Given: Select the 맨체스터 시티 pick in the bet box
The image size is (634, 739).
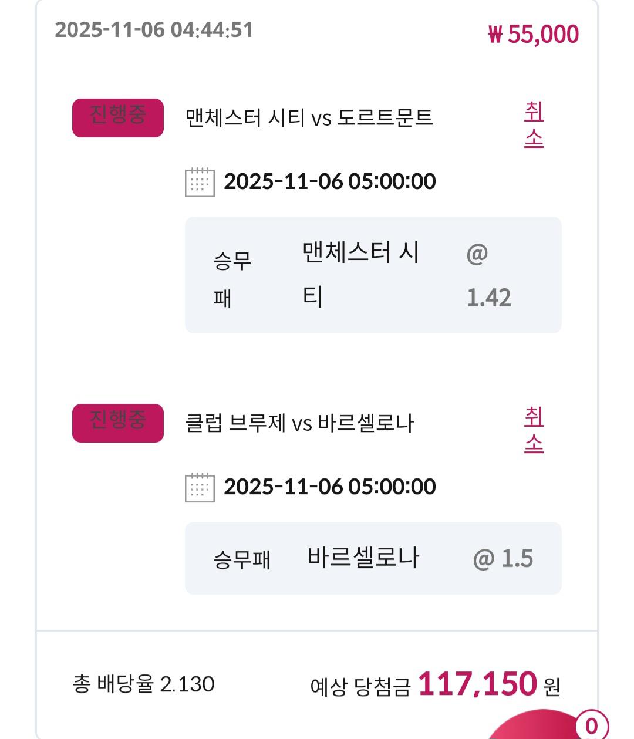Looking at the screenshot, I should point(360,274).
